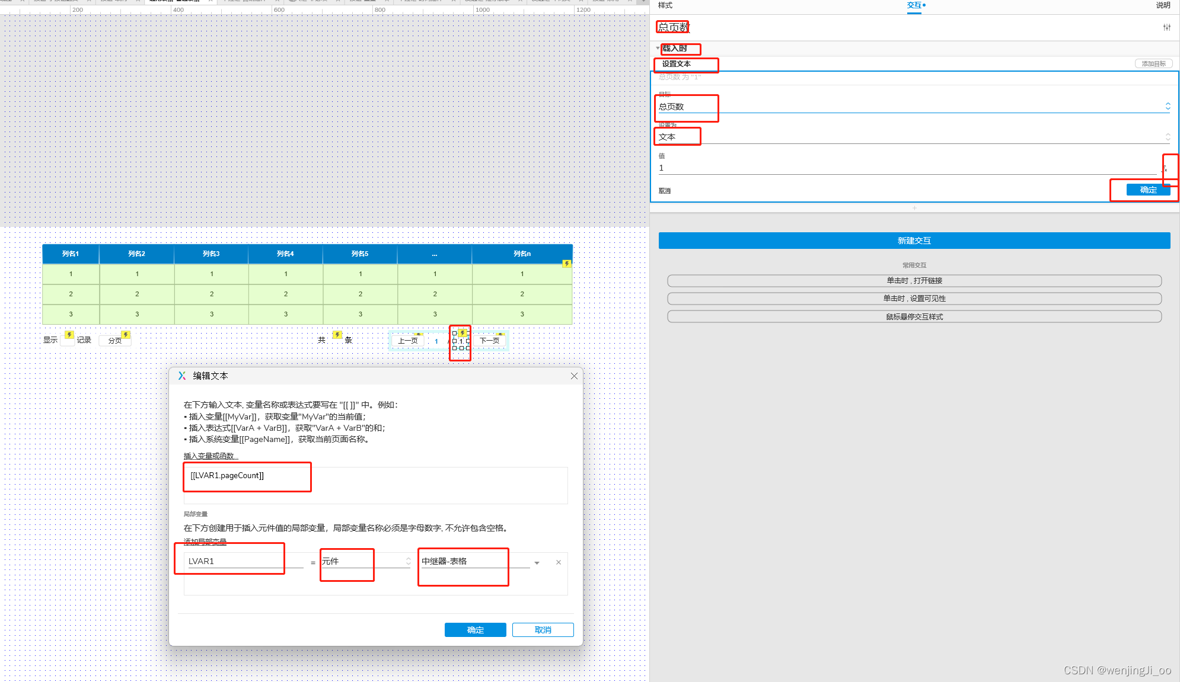Open the interaction settings sliders icon

[1166, 27]
